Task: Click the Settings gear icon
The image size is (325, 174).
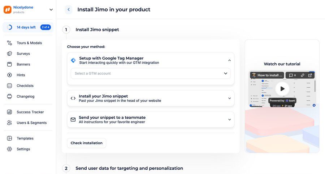Action: (x=9, y=149)
